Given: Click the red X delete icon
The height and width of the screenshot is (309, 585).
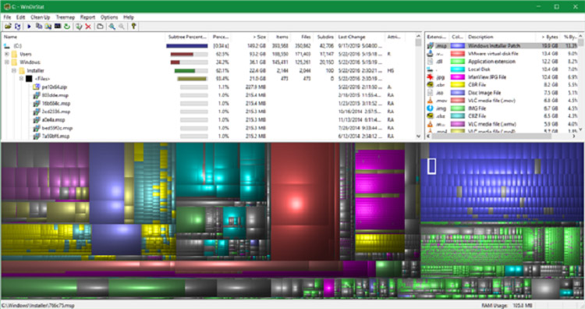Looking at the screenshot, I should (88, 26).
